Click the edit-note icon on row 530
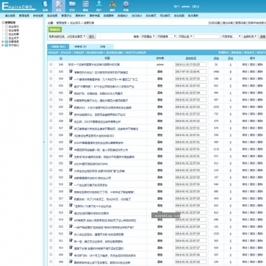266x266 pixels. [x=71, y=107]
